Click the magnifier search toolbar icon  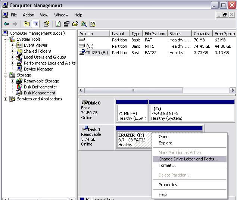coord(84,24)
